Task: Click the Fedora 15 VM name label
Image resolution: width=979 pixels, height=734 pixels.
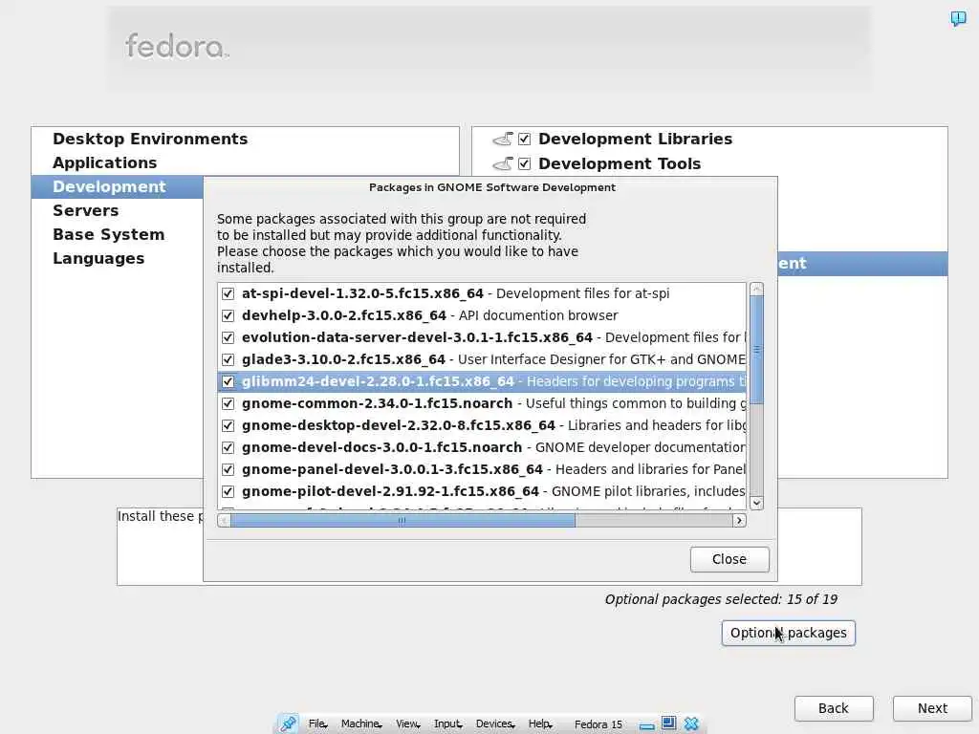Action: (x=598, y=724)
